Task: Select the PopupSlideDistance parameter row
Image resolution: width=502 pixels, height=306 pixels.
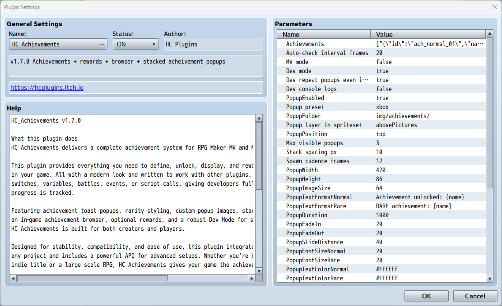Action: (x=381, y=242)
